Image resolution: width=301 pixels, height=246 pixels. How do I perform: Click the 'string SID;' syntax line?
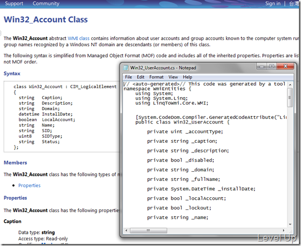[35, 131]
